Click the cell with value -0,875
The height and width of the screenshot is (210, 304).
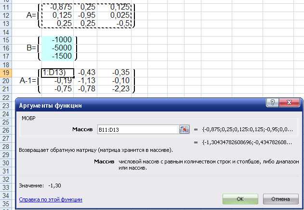coord(58,7)
